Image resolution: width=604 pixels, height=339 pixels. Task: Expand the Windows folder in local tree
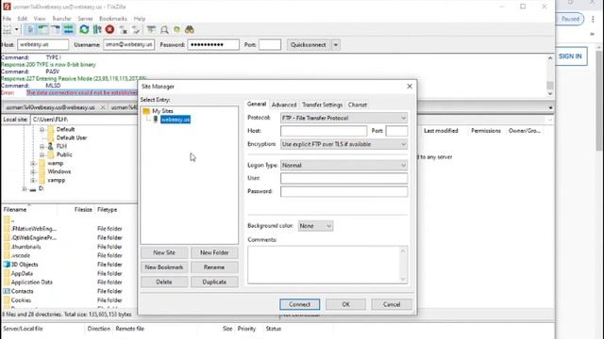pos(33,171)
